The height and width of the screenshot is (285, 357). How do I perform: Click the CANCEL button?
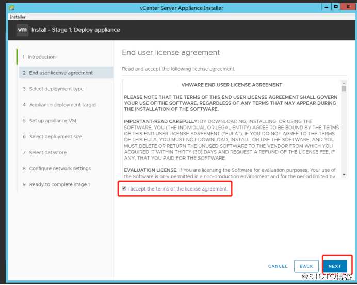[278, 266]
